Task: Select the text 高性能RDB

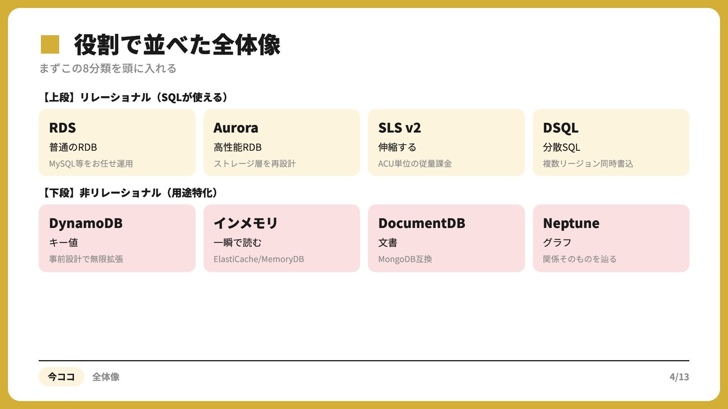Action: [x=237, y=147]
